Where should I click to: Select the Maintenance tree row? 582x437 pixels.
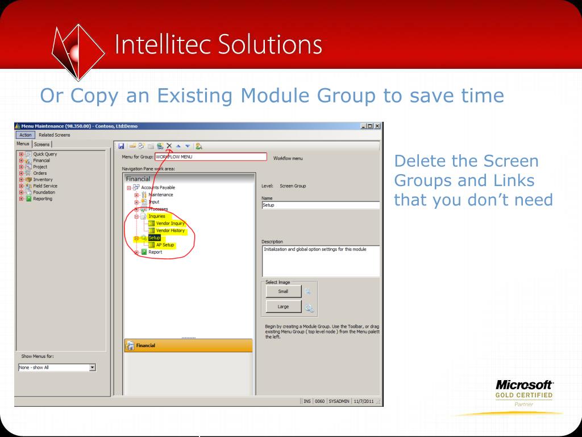point(161,195)
